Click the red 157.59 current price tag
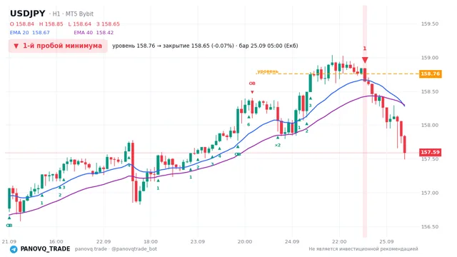 point(430,152)
